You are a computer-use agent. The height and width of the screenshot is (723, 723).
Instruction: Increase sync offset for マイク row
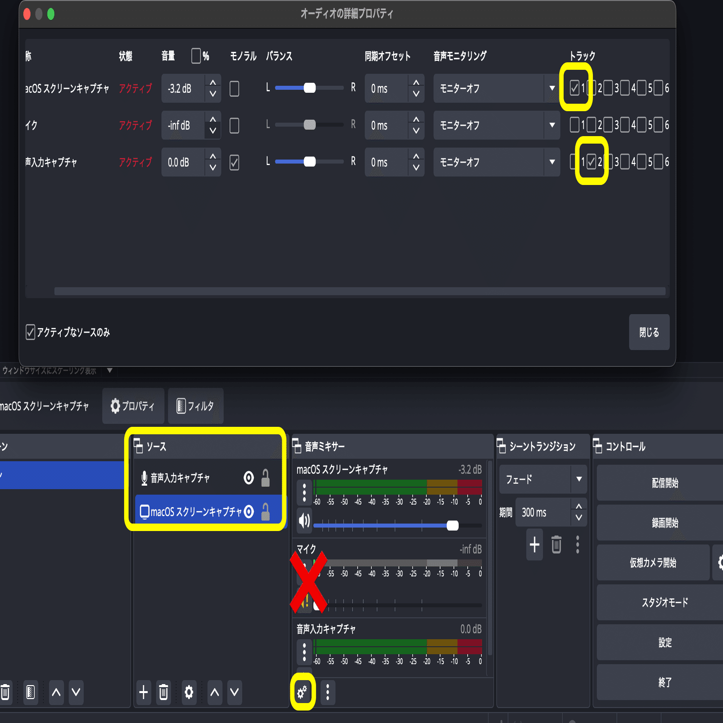416,119
